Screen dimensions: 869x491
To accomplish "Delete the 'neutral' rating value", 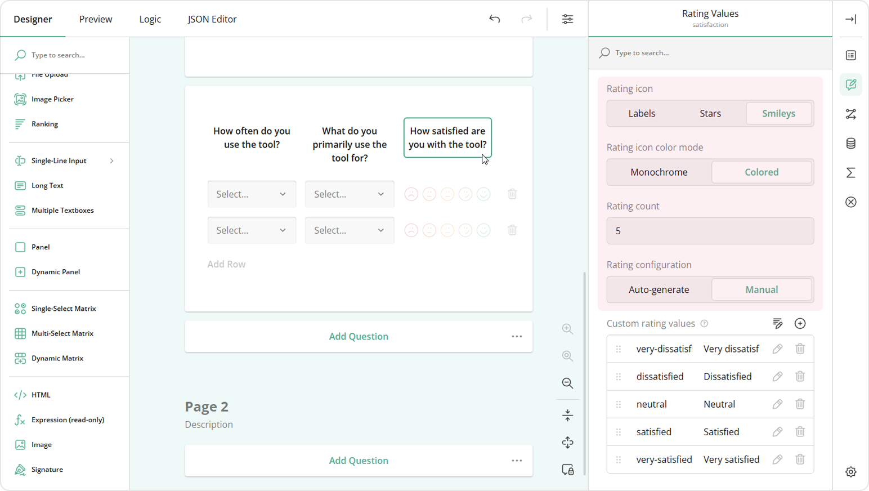I will pyautogui.click(x=800, y=404).
